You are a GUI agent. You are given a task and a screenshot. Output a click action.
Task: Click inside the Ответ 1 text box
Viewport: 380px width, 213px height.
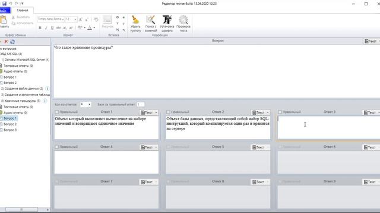tap(106, 128)
